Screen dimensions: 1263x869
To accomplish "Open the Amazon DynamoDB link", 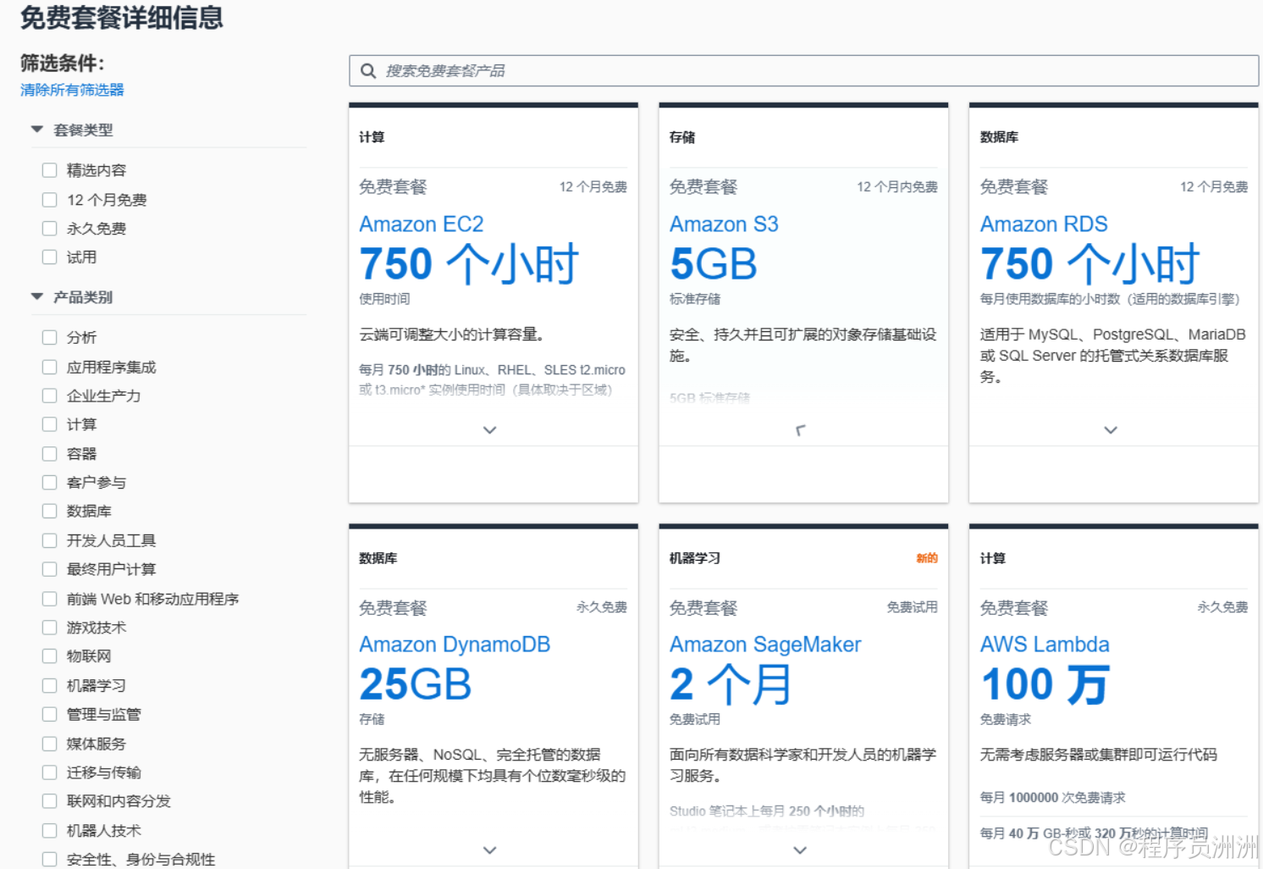I will coord(455,645).
